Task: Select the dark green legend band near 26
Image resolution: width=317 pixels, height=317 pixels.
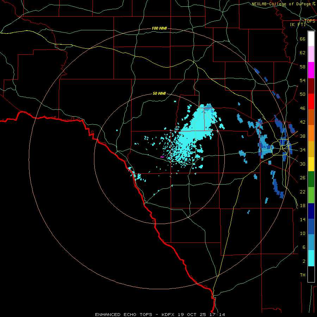Action: point(311,179)
